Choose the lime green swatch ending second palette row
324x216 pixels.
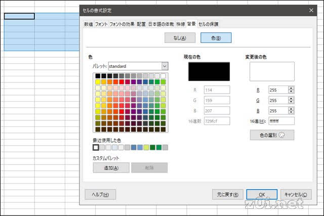[163, 82]
